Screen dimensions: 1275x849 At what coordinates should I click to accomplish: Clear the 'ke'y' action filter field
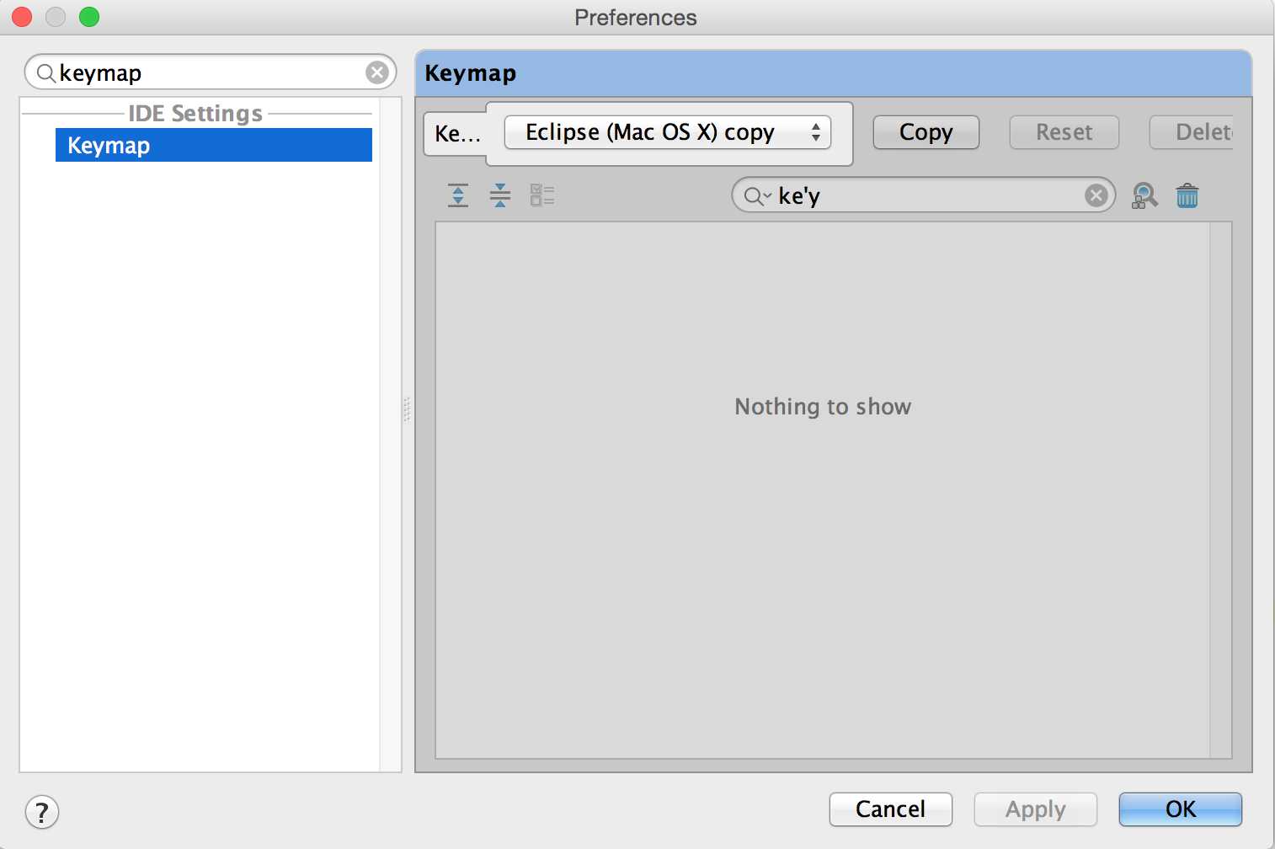click(x=1096, y=195)
